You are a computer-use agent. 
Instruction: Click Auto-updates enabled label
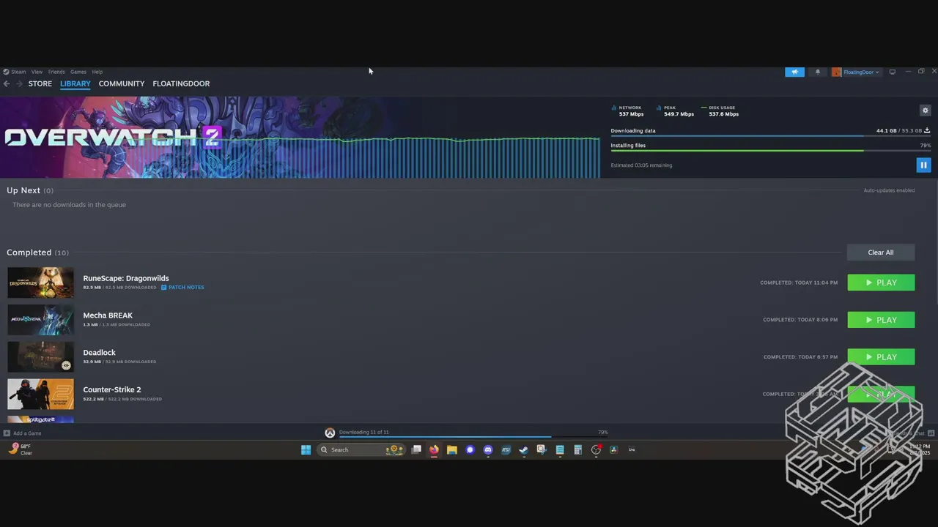tap(889, 190)
